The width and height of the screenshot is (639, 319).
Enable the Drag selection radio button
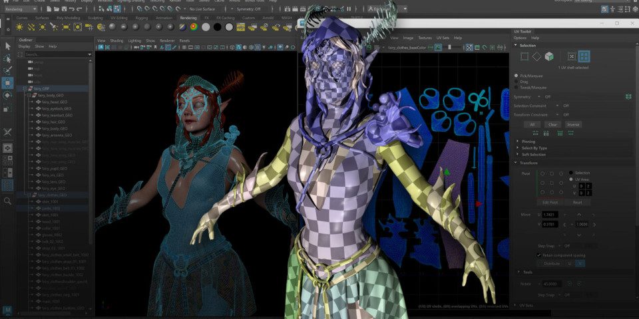pyautogui.click(x=517, y=81)
